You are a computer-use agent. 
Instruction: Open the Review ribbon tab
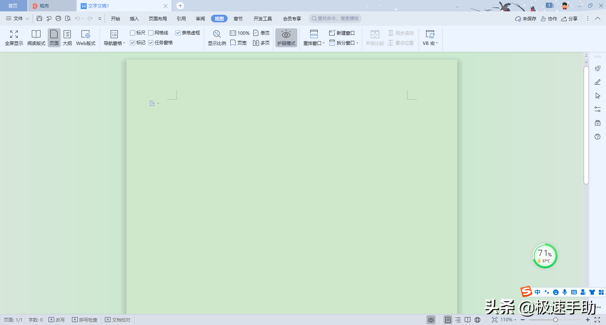coord(200,19)
